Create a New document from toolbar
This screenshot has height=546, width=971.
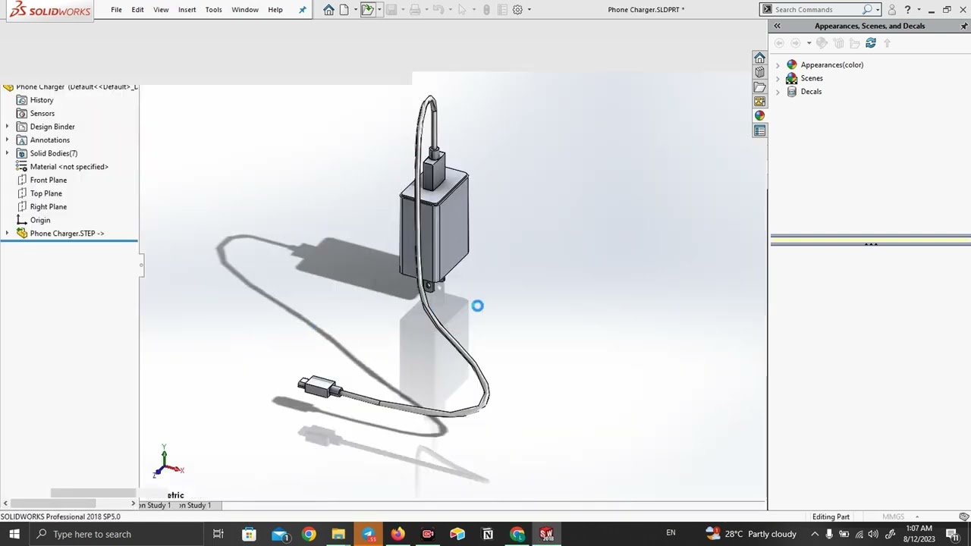(x=344, y=10)
